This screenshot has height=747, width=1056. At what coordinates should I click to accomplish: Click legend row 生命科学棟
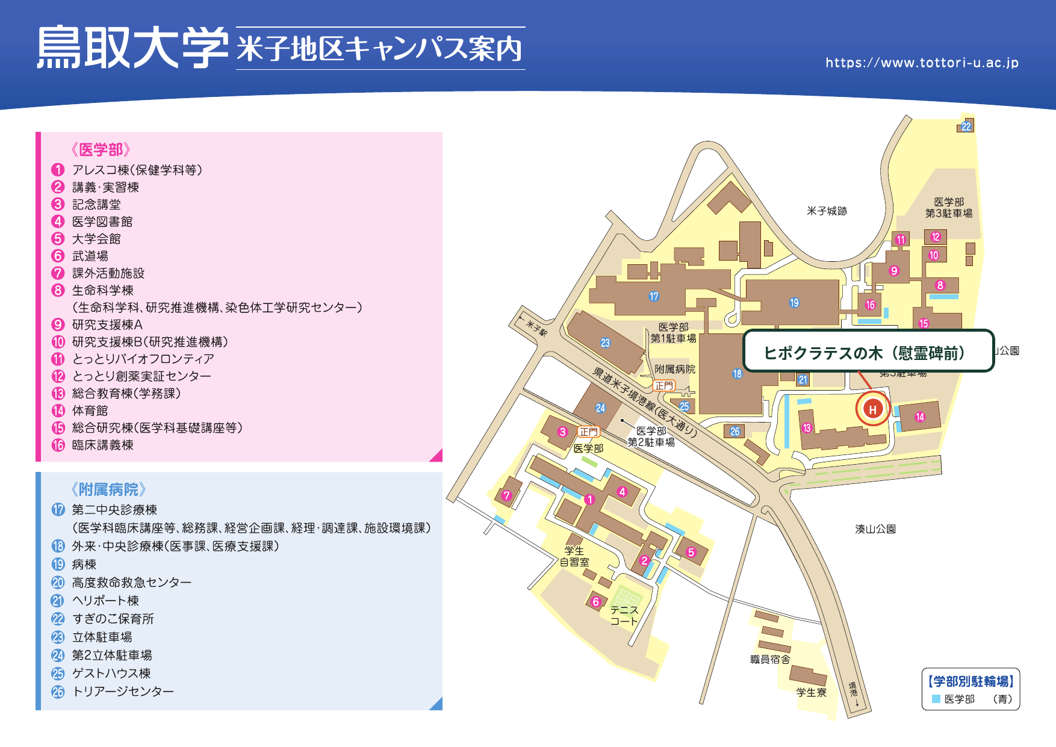(93, 290)
